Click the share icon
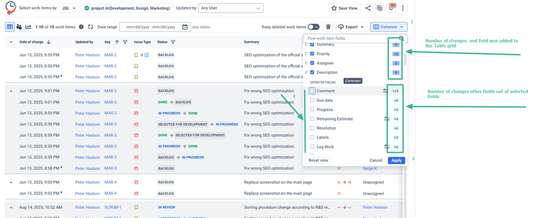548x218 pixels. click(x=368, y=8)
